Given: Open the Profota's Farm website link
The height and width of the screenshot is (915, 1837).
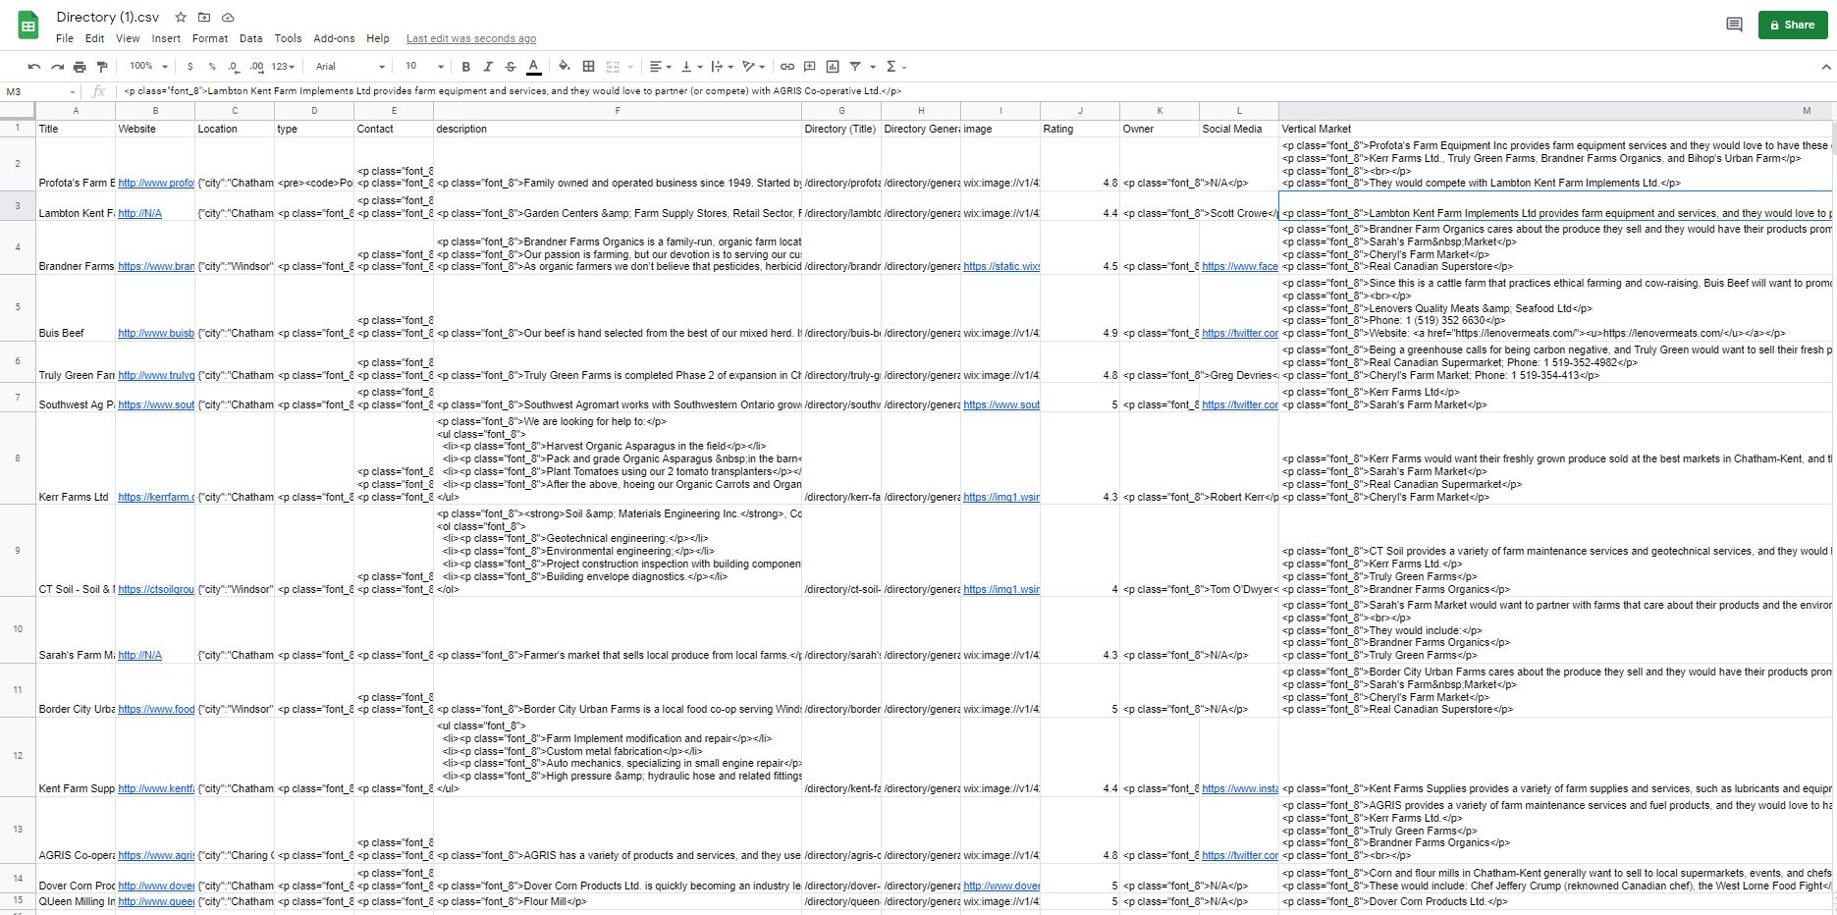Looking at the screenshot, I should [156, 183].
